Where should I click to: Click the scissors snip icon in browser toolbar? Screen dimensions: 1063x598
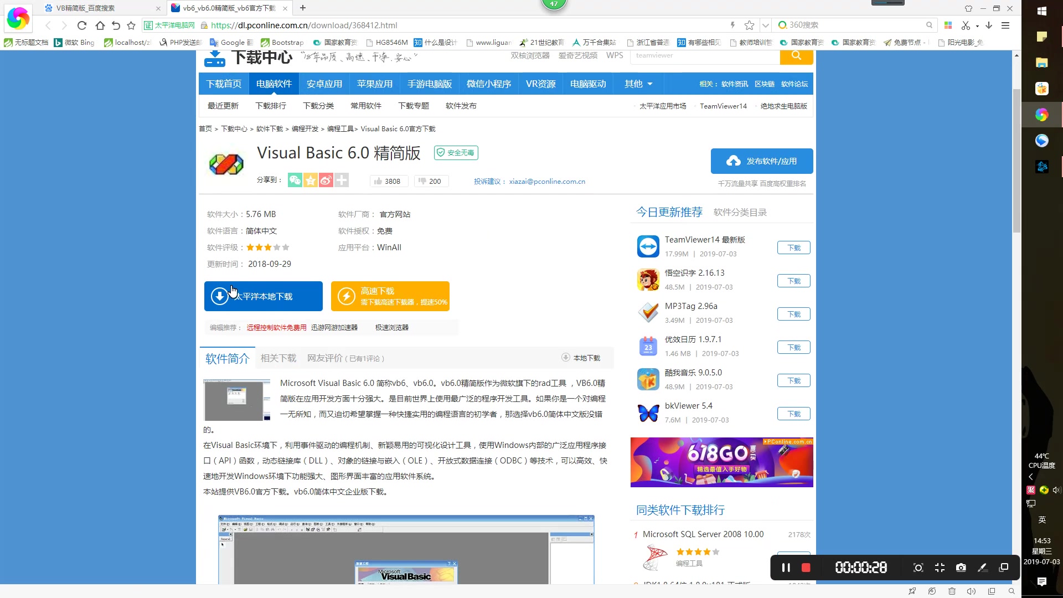click(x=967, y=25)
